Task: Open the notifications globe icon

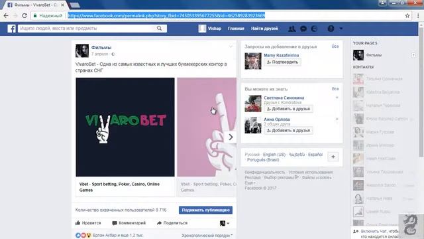Action: 314,29
